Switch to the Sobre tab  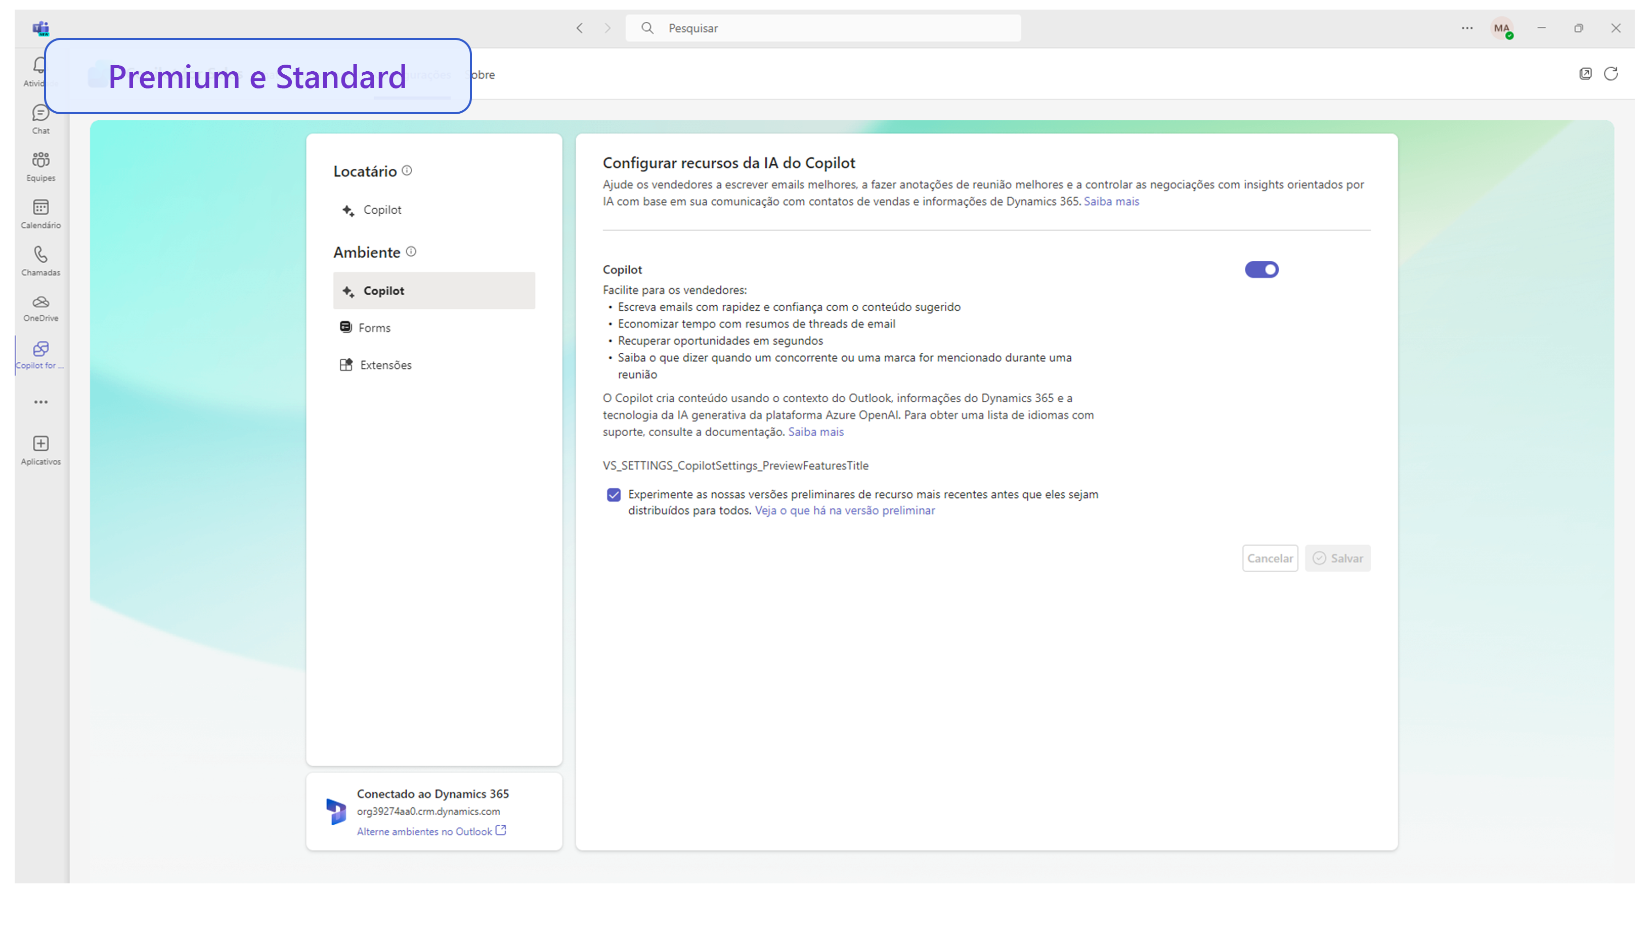coord(482,74)
